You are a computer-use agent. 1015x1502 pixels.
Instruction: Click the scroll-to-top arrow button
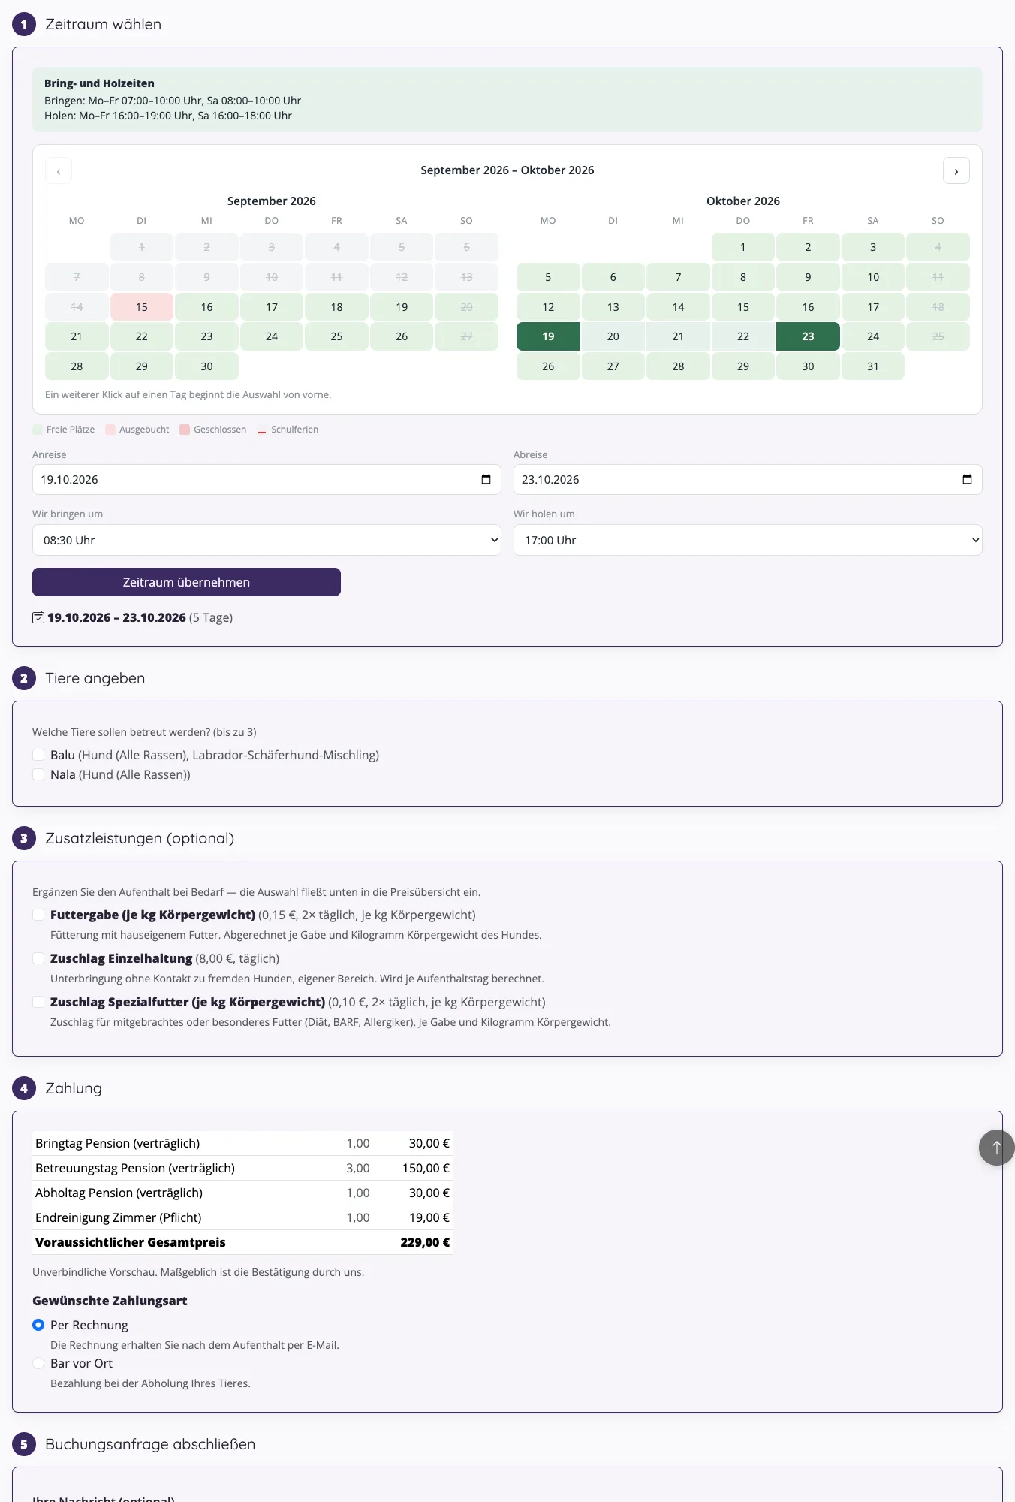point(996,1148)
